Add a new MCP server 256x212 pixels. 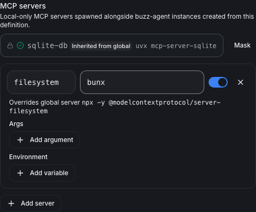(31, 203)
